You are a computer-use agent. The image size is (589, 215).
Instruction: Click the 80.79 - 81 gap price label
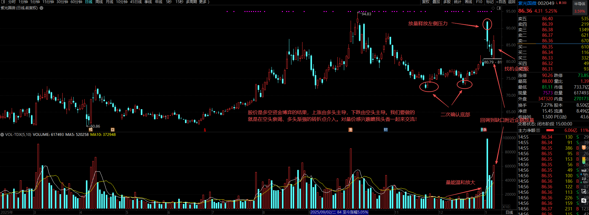tap(493, 62)
